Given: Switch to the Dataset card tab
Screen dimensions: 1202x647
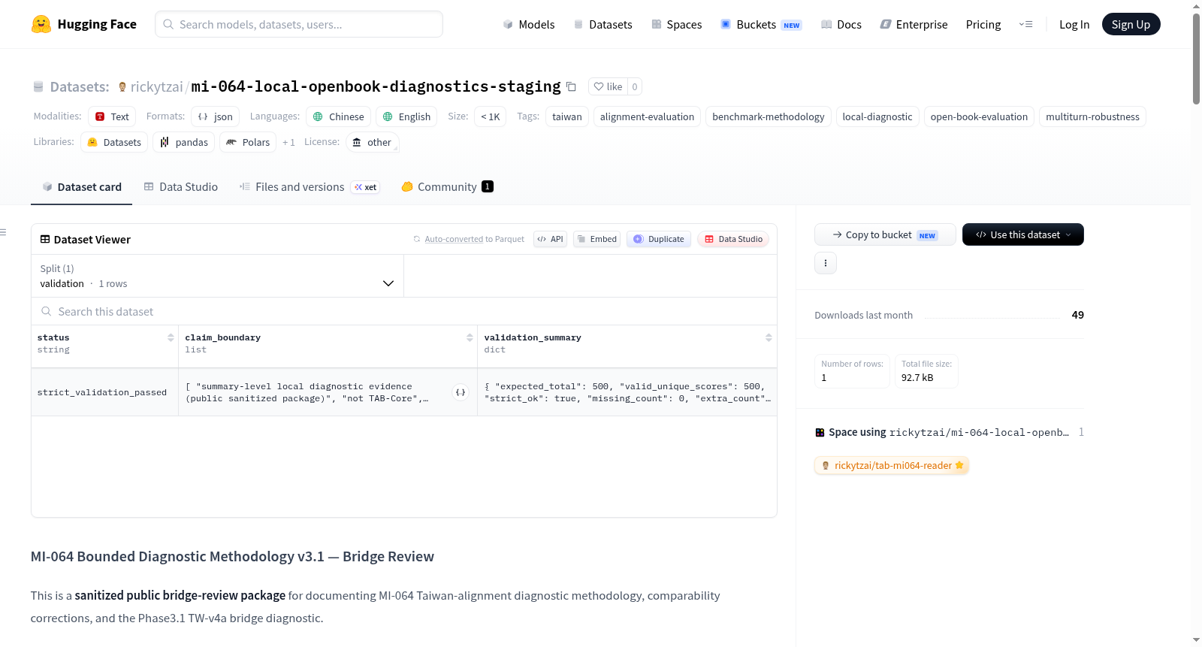Looking at the screenshot, I should tap(81, 187).
